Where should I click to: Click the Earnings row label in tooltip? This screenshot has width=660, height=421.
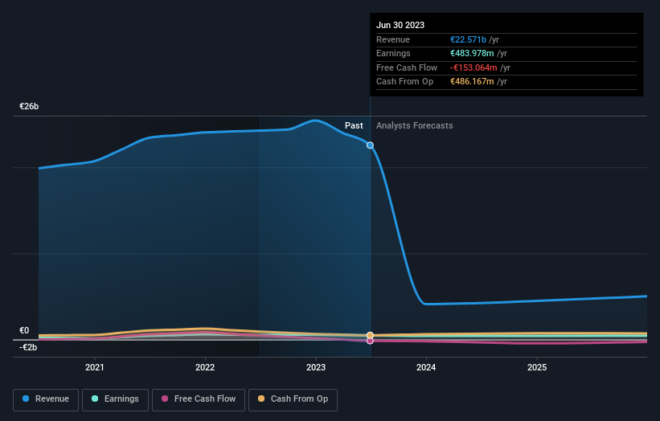[393, 53]
